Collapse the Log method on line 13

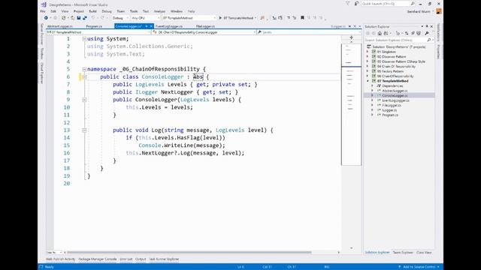(x=84, y=130)
